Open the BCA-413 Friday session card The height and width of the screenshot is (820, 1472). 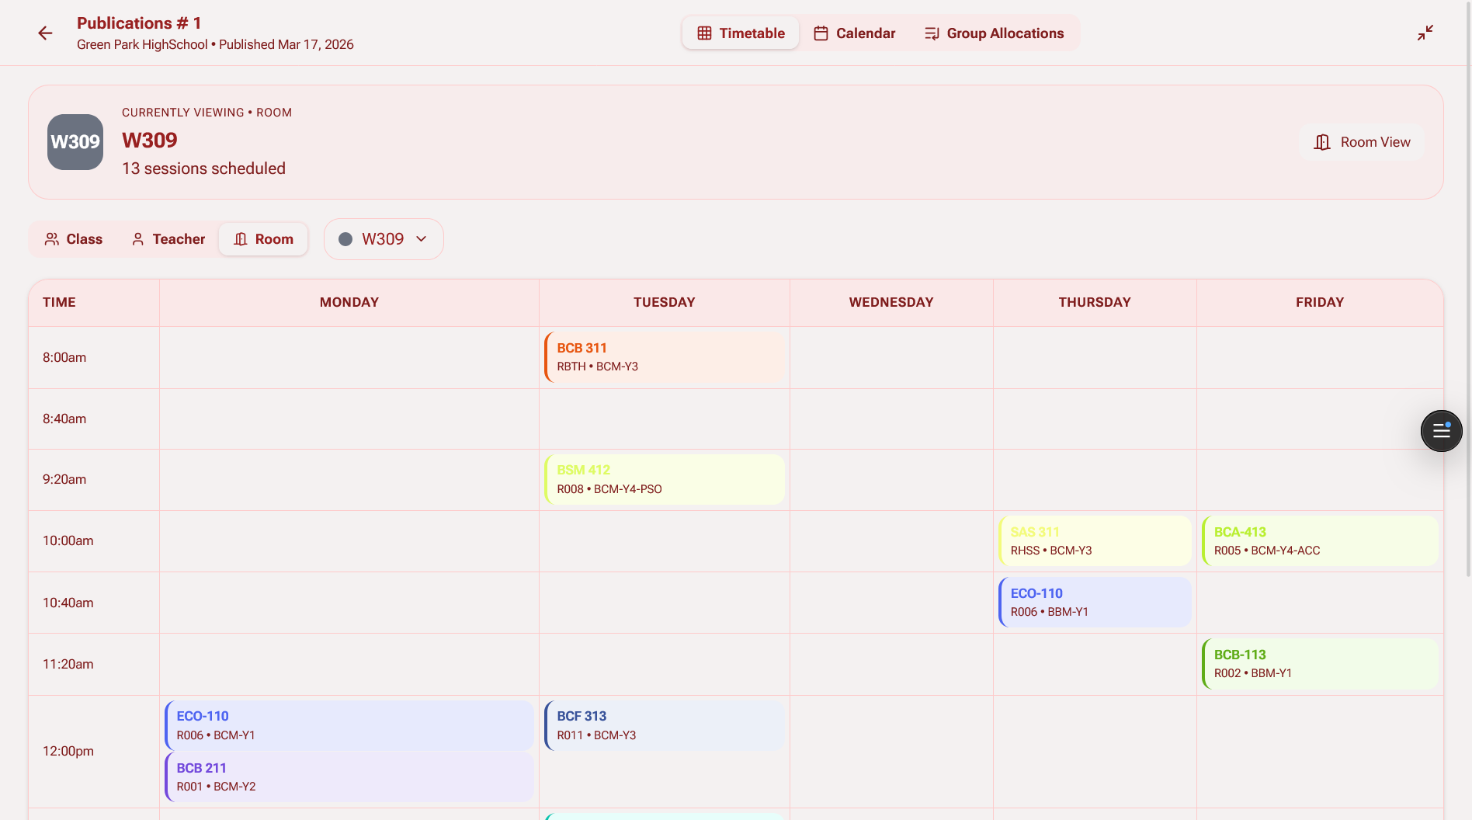pos(1320,541)
